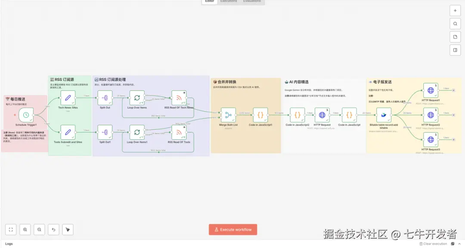This screenshot has width=465, height=248.
Task: Open the Tools Subredit and Sites node
Action: tap(68, 132)
